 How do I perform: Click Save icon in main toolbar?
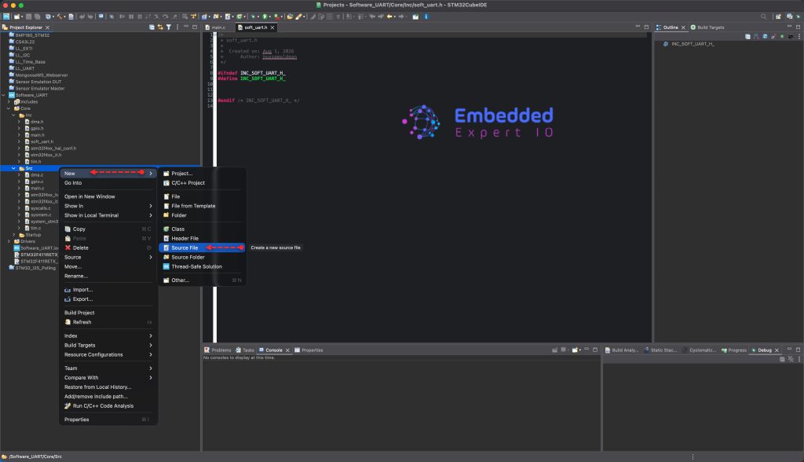coord(29,16)
